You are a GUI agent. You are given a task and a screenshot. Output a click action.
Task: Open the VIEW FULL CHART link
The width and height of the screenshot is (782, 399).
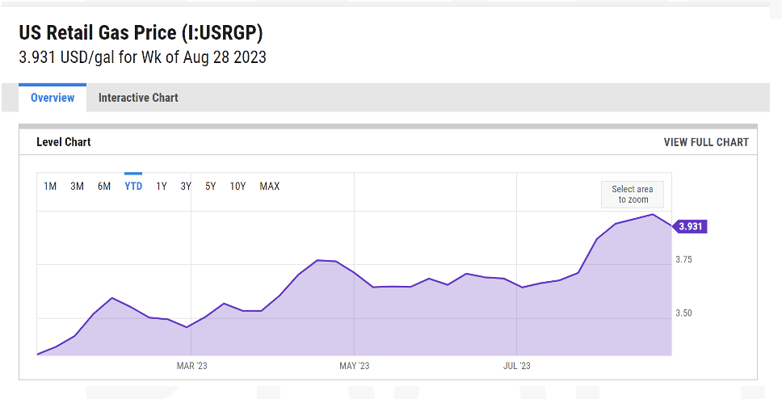coord(706,142)
